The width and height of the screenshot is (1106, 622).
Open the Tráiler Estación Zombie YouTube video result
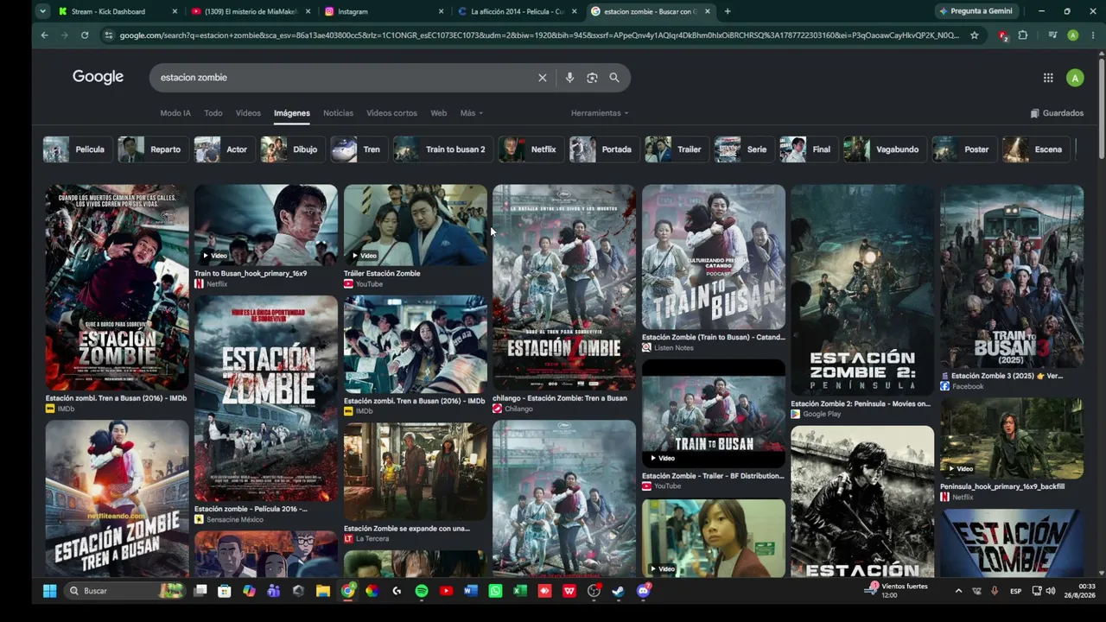click(x=416, y=225)
